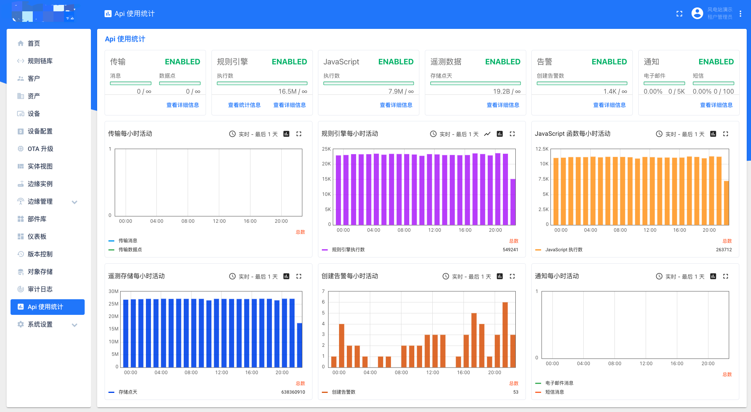The width and height of the screenshot is (751, 412).
Task: Expand 创建告警每小时活动 widget to fullscreen
Action: pyautogui.click(x=512, y=276)
